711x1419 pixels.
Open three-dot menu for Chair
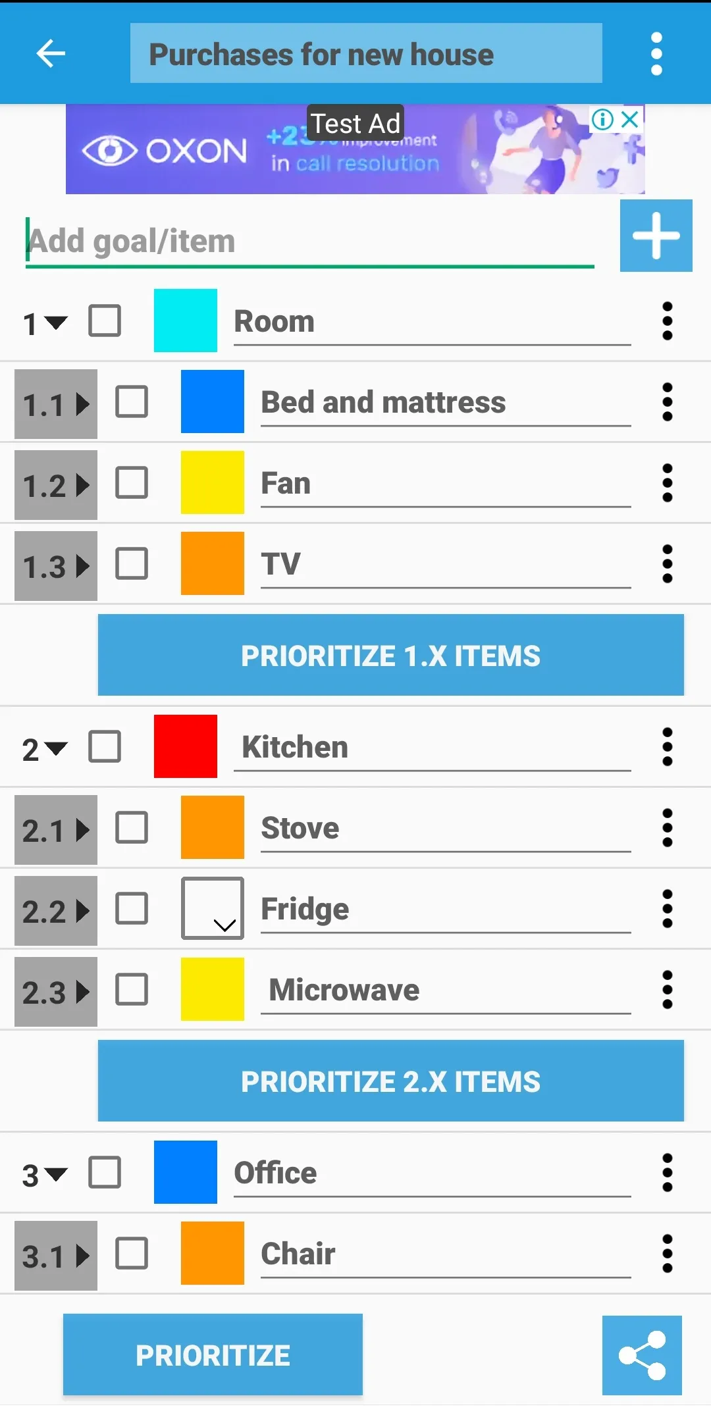[667, 1253]
